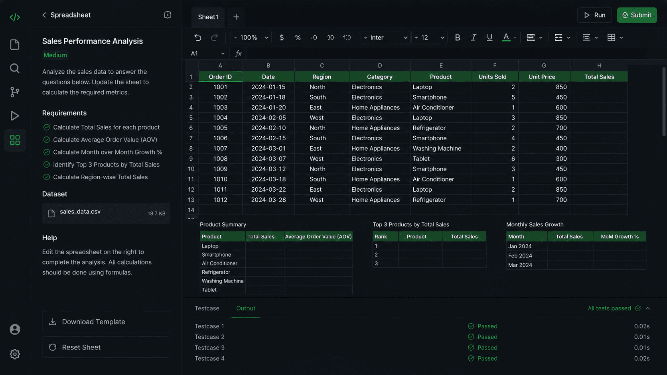Toggle 'Calculate Total Sales for each product' check
Image resolution: width=667 pixels, height=375 pixels.
[47, 127]
